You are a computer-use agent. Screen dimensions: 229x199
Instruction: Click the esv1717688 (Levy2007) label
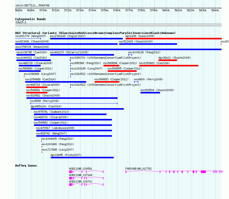tap(58, 150)
